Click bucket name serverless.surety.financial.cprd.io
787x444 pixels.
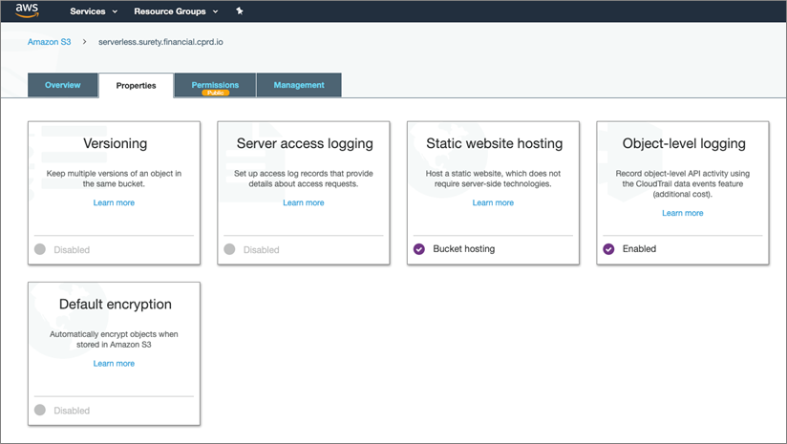[160, 42]
